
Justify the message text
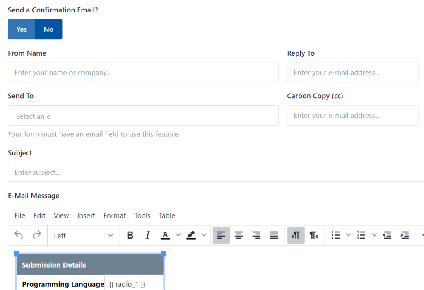pos(274,235)
